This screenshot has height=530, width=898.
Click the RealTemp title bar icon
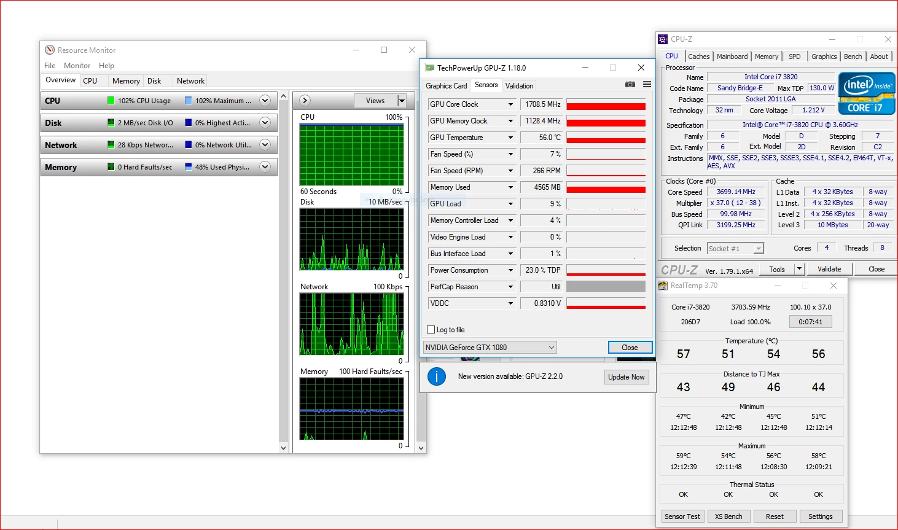(663, 286)
